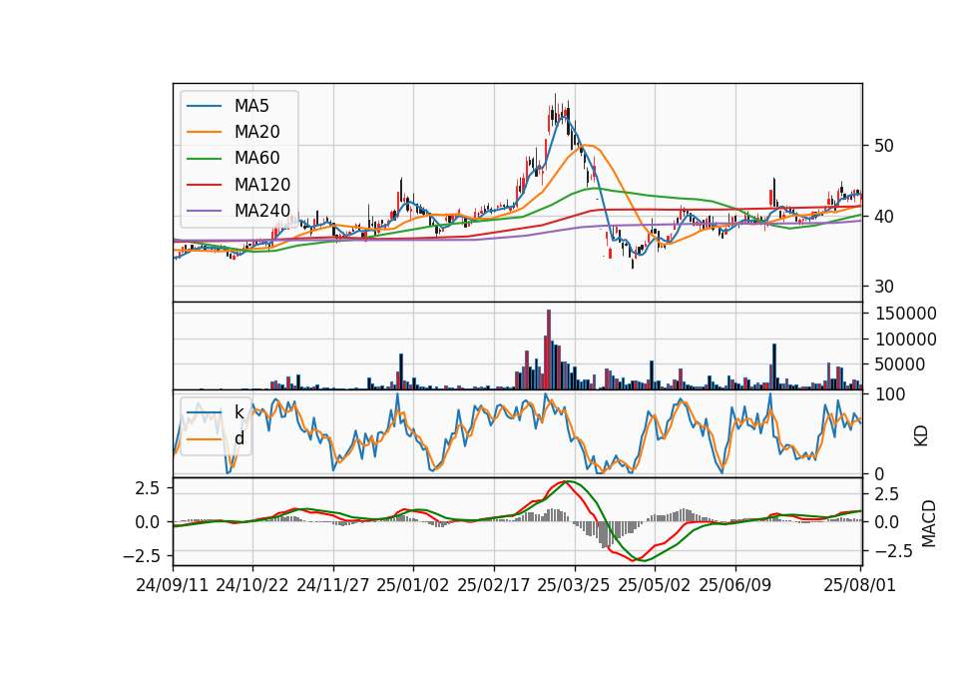Click the blue MA5 legend line sample

pyautogui.click(x=204, y=107)
